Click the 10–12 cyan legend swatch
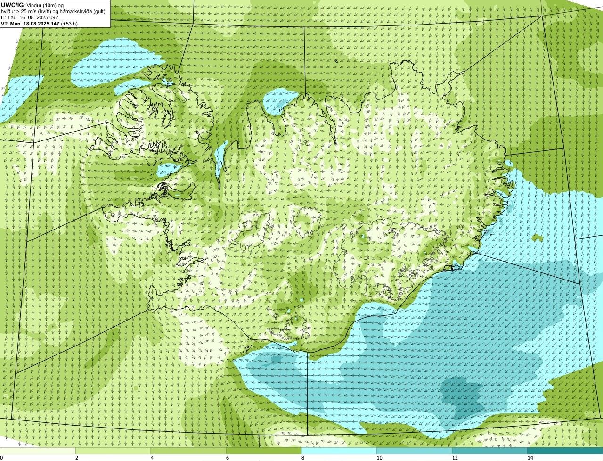The height and width of the screenshot is (461, 603). coord(415,451)
